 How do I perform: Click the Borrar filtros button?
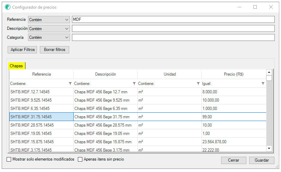[x=54, y=50]
